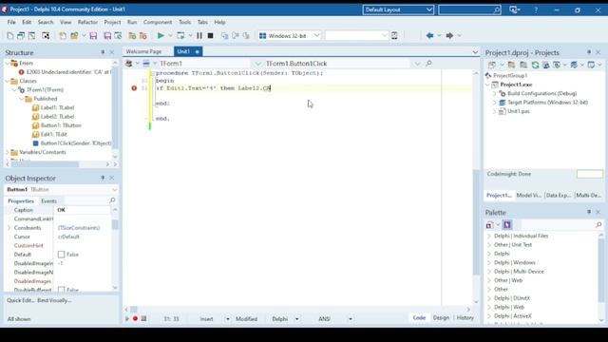This screenshot has width=608, height=342.
Task: Expand the Constraints property
Action: (9, 228)
